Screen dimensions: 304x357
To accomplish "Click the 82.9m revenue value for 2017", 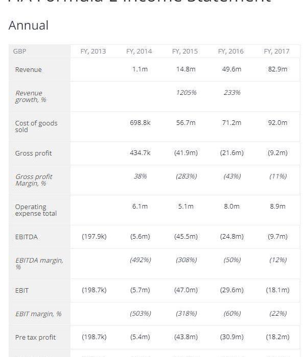I will 277,69.
